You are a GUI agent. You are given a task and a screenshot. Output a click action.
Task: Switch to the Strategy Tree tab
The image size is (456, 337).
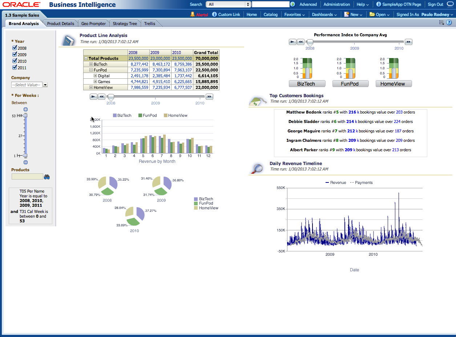(x=125, y=23)
